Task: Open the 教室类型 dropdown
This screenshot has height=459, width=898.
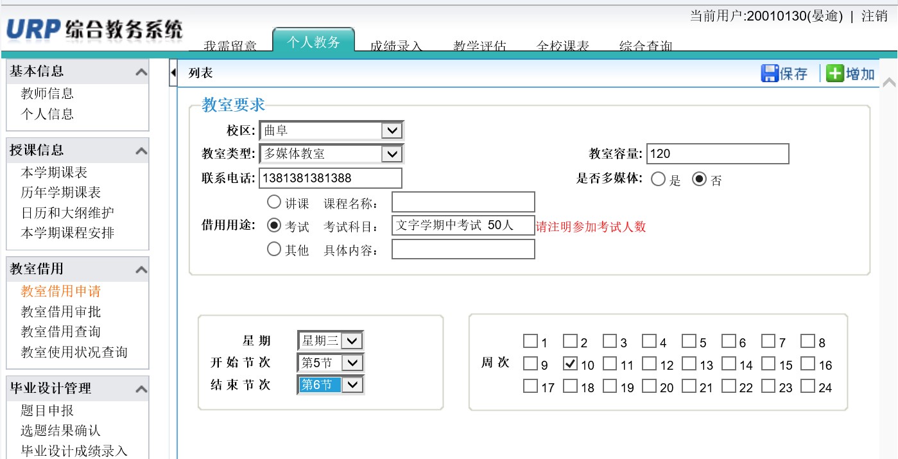Action: [x=391, y=154]
